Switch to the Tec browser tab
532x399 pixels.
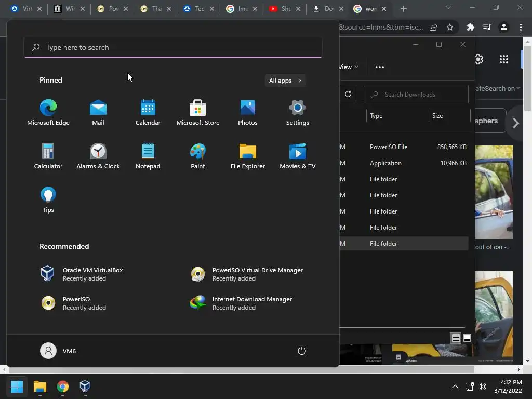[194, 9]
